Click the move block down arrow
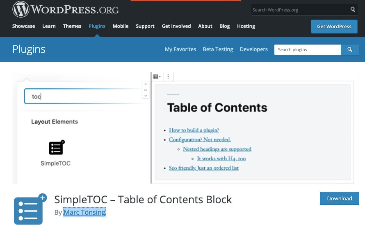Viewport: 365px width, 238px height. 146,96
